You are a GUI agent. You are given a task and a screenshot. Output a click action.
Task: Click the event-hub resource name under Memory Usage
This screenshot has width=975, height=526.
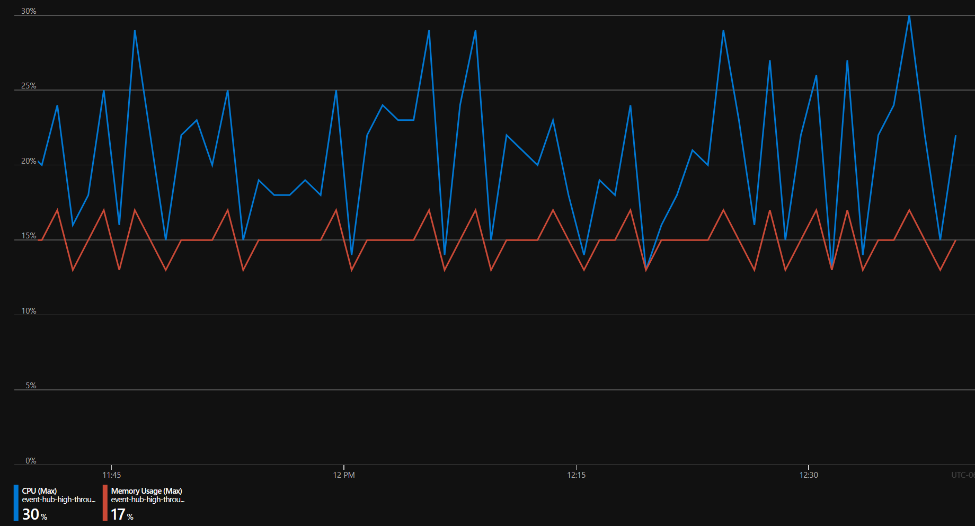148,500
